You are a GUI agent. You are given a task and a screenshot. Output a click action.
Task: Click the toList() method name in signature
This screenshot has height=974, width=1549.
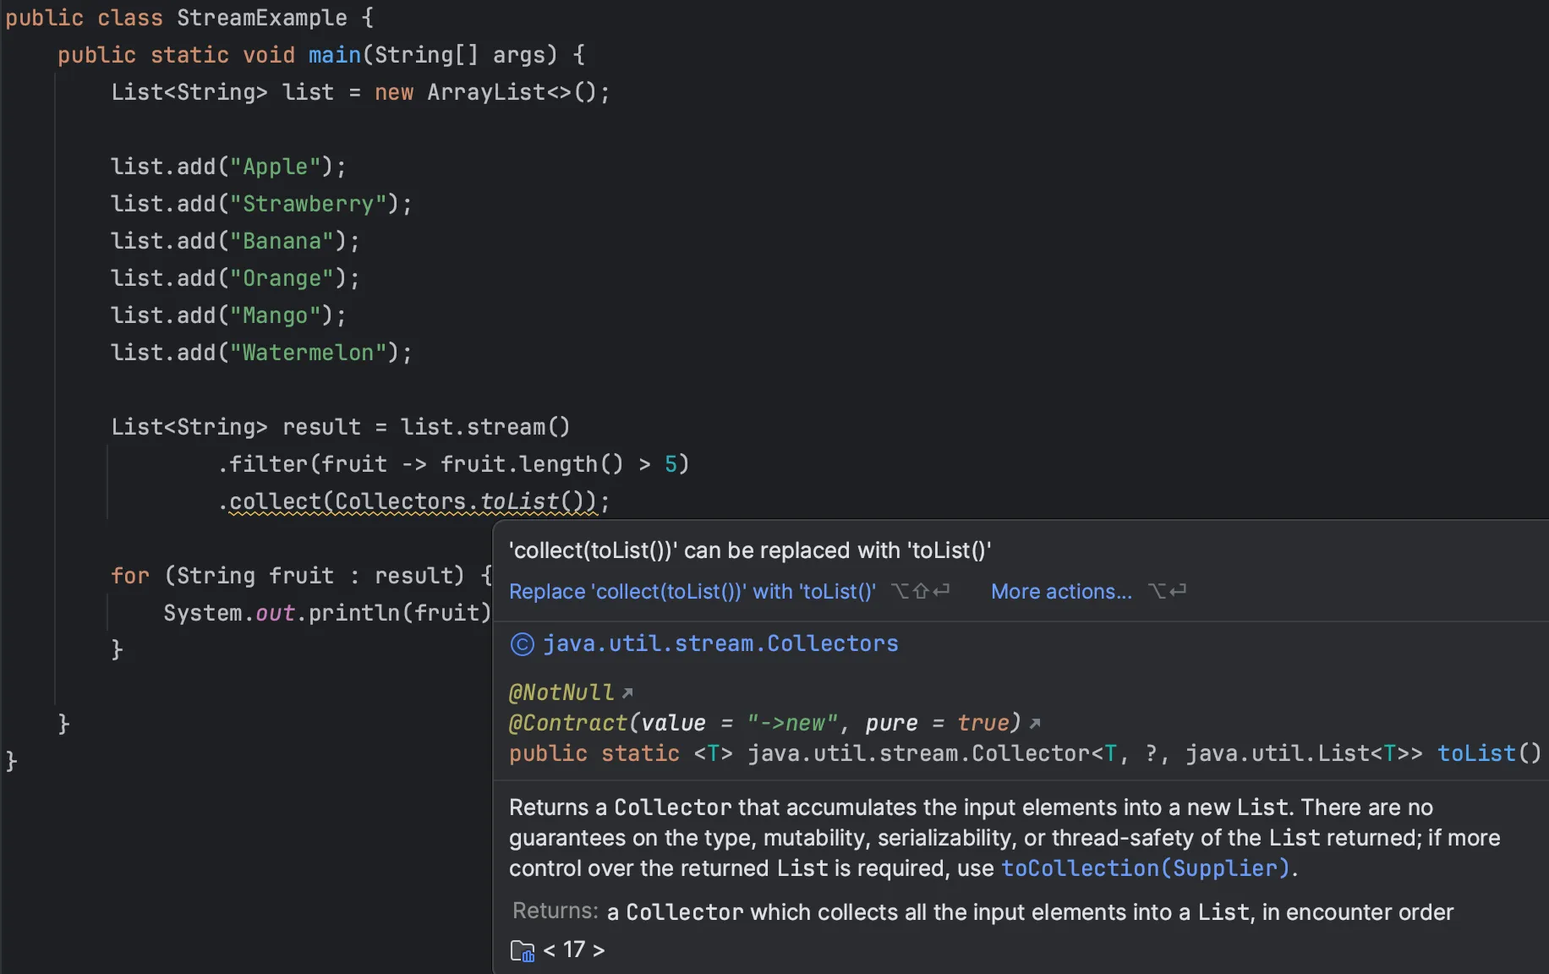point(1476,753)
